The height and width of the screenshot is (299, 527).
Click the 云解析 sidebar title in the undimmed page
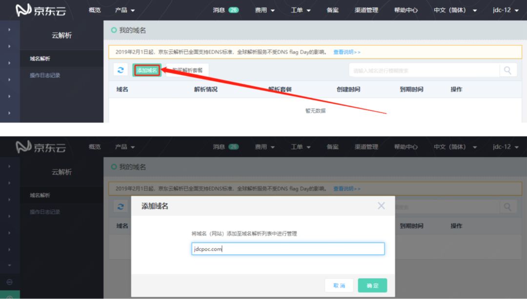[x=61, y=35]
